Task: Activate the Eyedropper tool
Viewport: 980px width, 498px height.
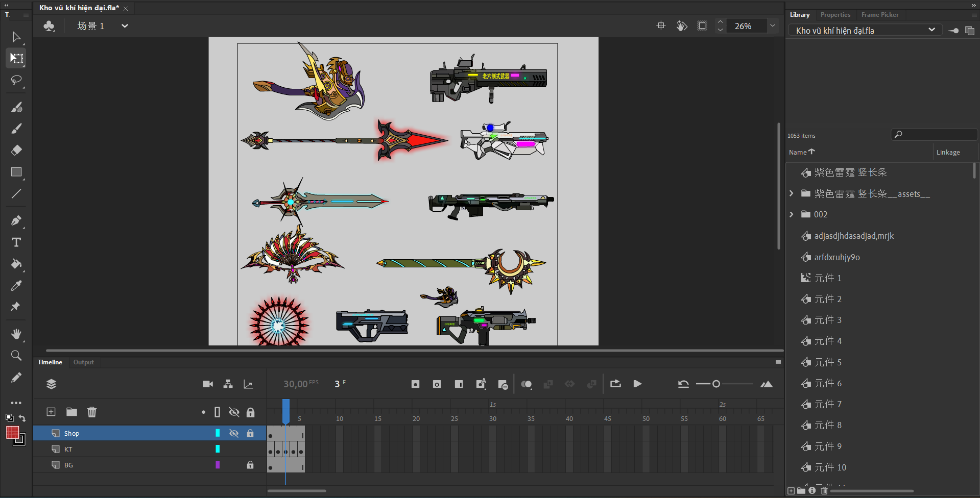Action: (16, 286)
